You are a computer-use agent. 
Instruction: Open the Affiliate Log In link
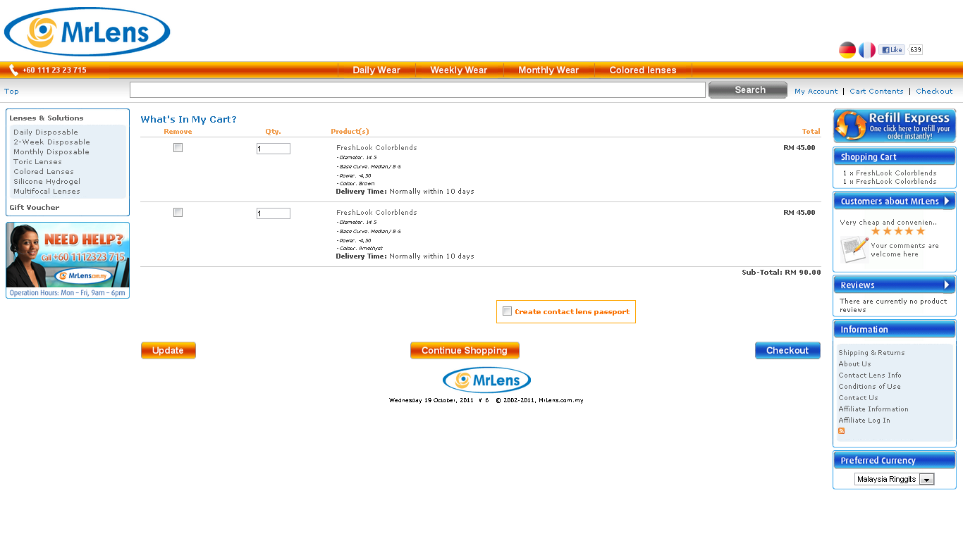pyautogui.click(x=864, y=420)
